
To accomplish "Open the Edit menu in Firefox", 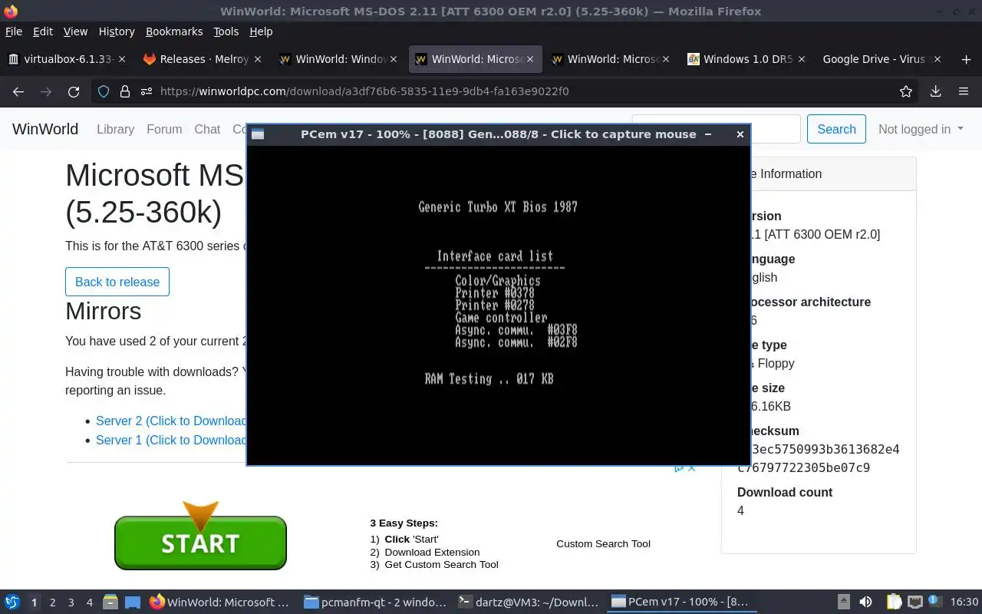I will (x=43, y=31).
